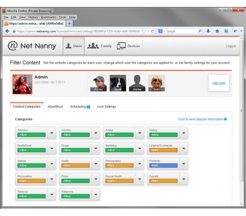Click the bookmarks toolbar image icon
This screenshot has width=246, height=216.
pos(226,31)
